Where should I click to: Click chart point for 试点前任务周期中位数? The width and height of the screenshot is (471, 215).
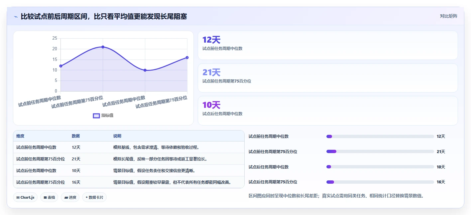61,66
